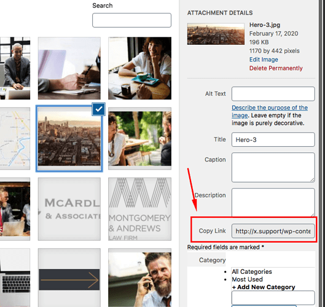Click inside the Description textarea
Viewport: 325px width, 307px height.
coord(273,203)
